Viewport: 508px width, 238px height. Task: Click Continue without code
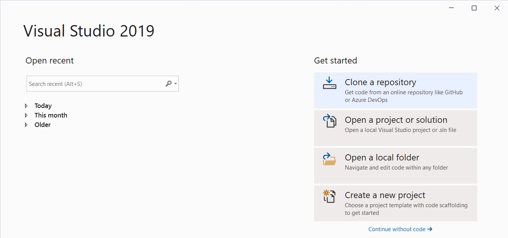pyautogui.click(x=397, y=229)
